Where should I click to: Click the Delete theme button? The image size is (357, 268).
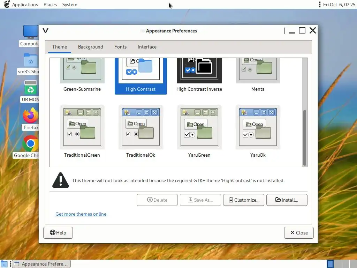pos(157,200)
